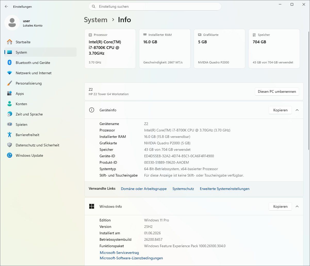Select Zeit und Sprache entry

(x=40, y=114)
